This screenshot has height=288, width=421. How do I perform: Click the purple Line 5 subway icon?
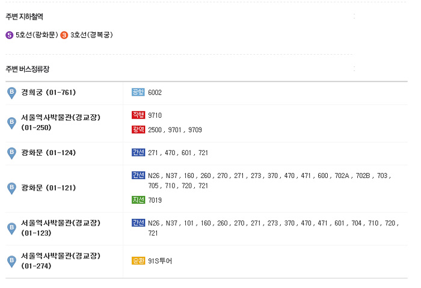pyautogui.click(x=10, y=35)
